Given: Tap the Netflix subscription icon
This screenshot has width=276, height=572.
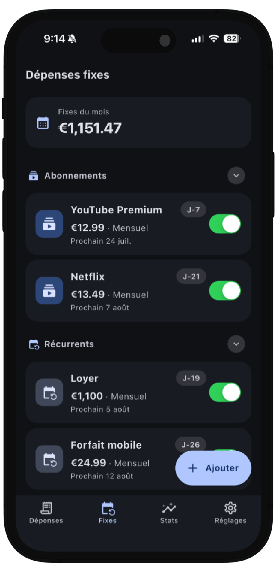Looking at the screenshot, I should pos(49,291).
